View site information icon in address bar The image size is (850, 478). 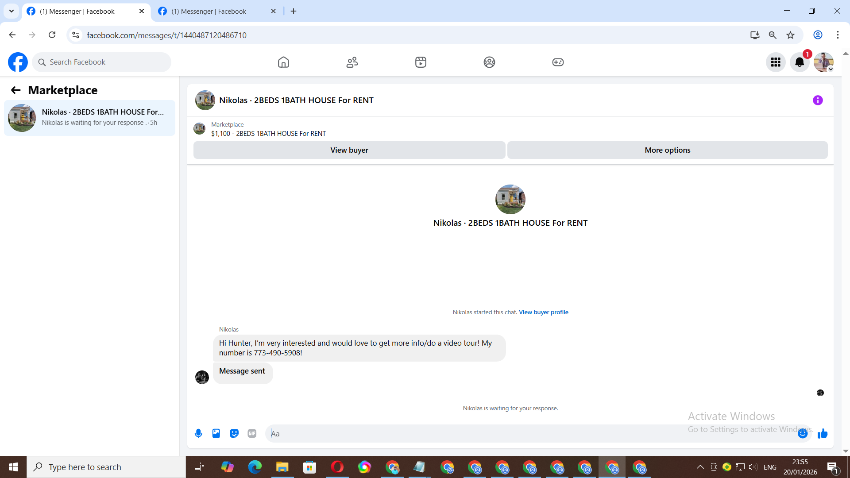76,35
